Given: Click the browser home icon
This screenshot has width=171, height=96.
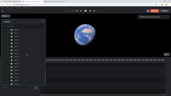Looking at the screenshot, I should pos(10,5).
